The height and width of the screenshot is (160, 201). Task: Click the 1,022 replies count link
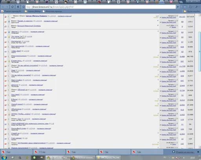tap(182, 115)
